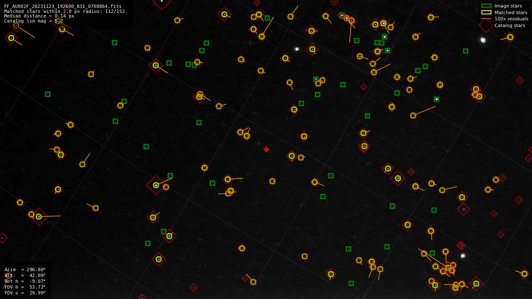
Task: Click the red cross at image center
Action: [266, 149]
